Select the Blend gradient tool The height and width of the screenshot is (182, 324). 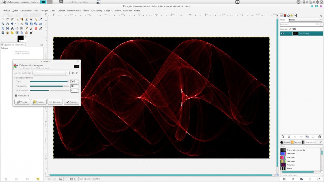22,28
